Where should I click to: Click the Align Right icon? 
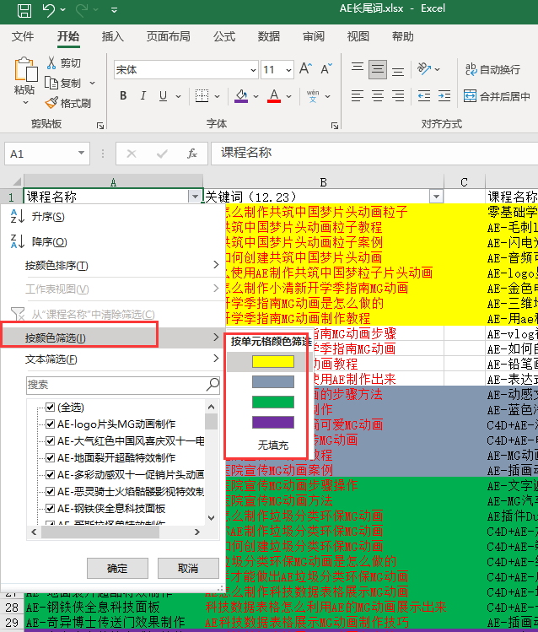[x=398, y=96]
